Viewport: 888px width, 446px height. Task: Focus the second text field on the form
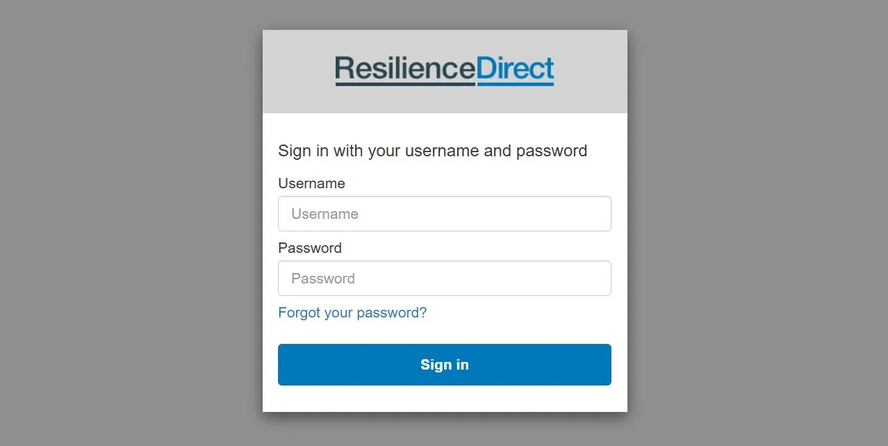point(444,278)
